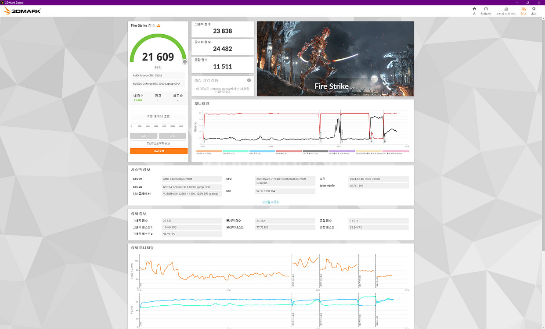Screen dimensions: 545x329
Task: Click the timestamp 2024-12-16 19:22 +09:00
Action: click(379, 179)
